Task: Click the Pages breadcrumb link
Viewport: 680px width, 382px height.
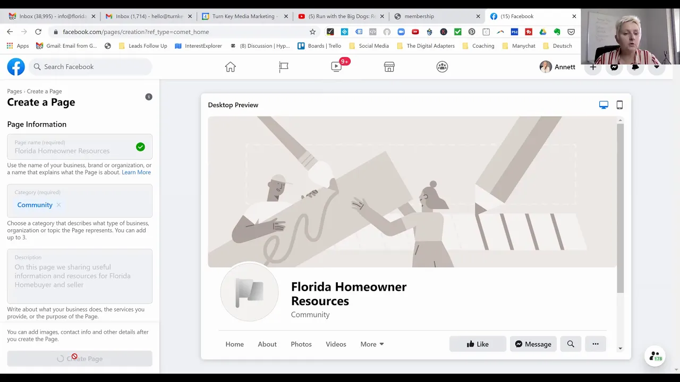Action: tap(14, 91)
